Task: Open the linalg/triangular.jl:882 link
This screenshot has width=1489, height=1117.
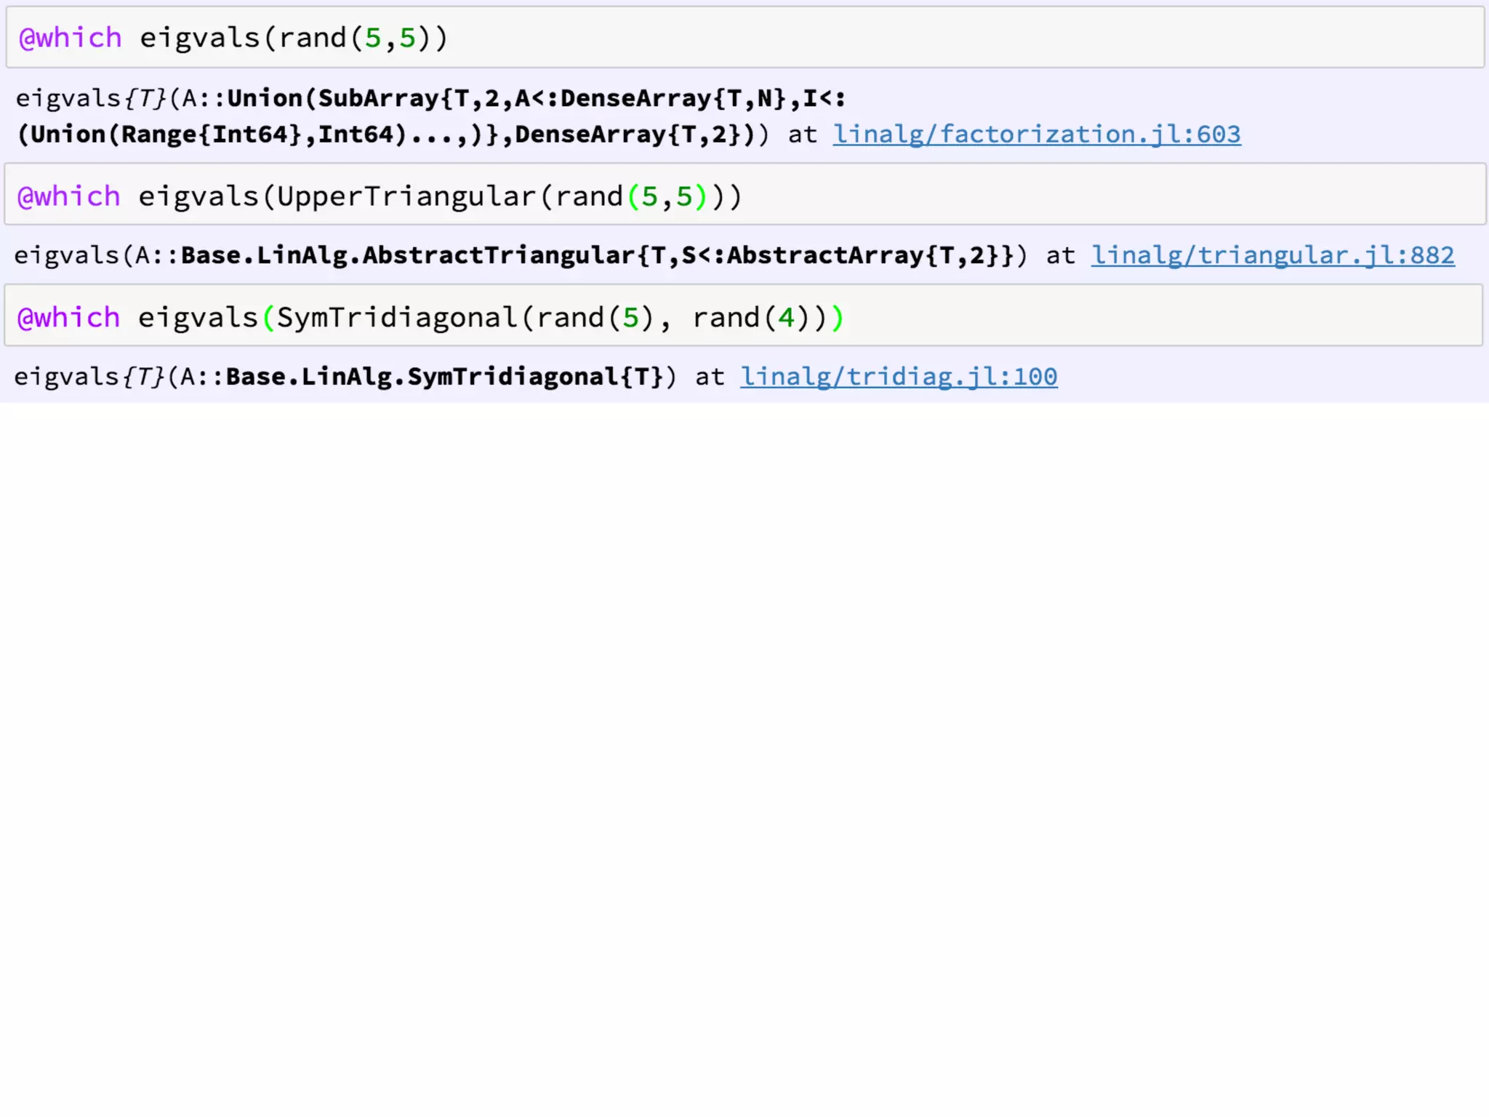Action: point(1272,255)
